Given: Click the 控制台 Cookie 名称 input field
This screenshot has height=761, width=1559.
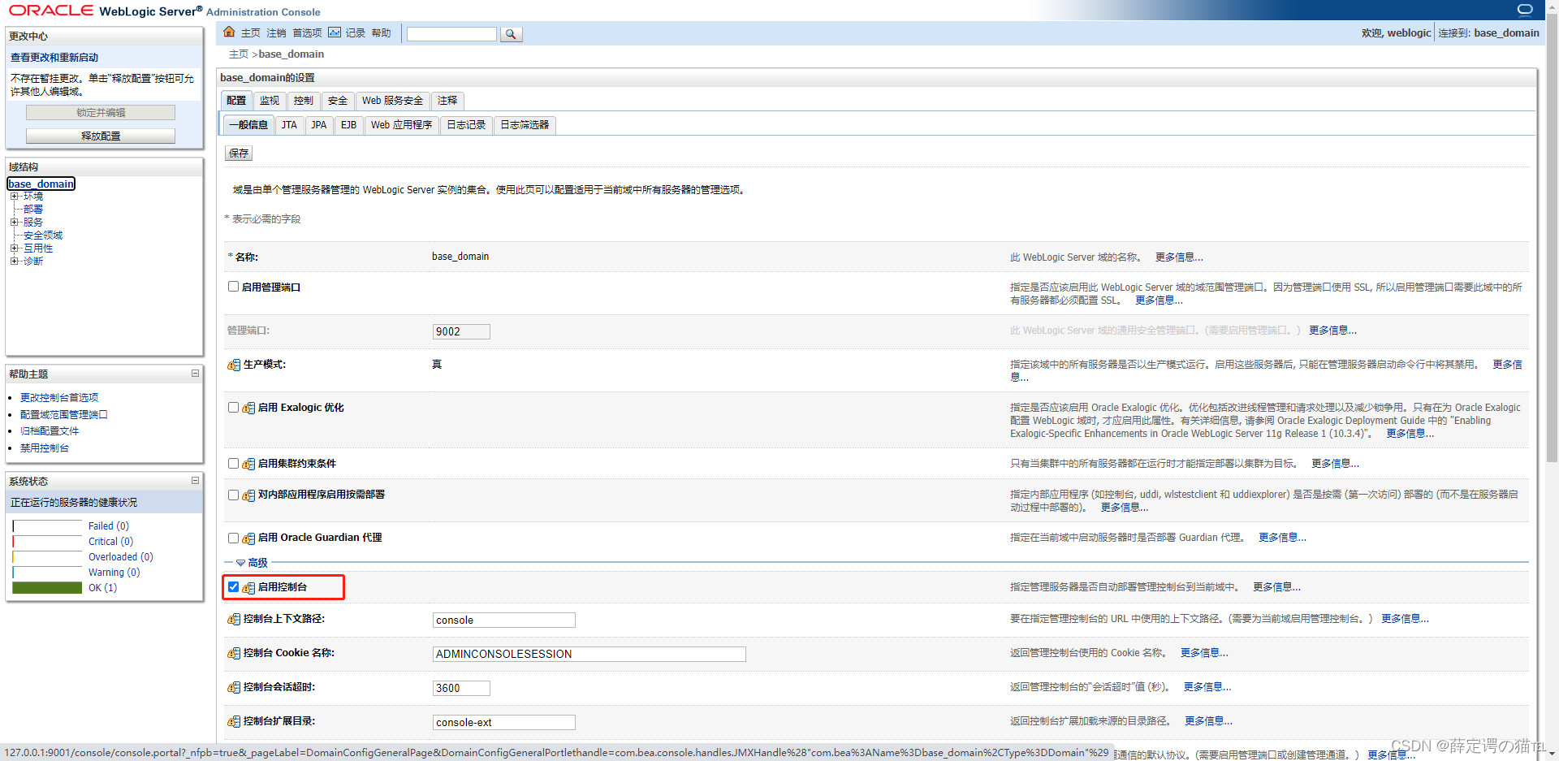Looking at the screenshot, I should pyautogui.click(x=589, y=655).
